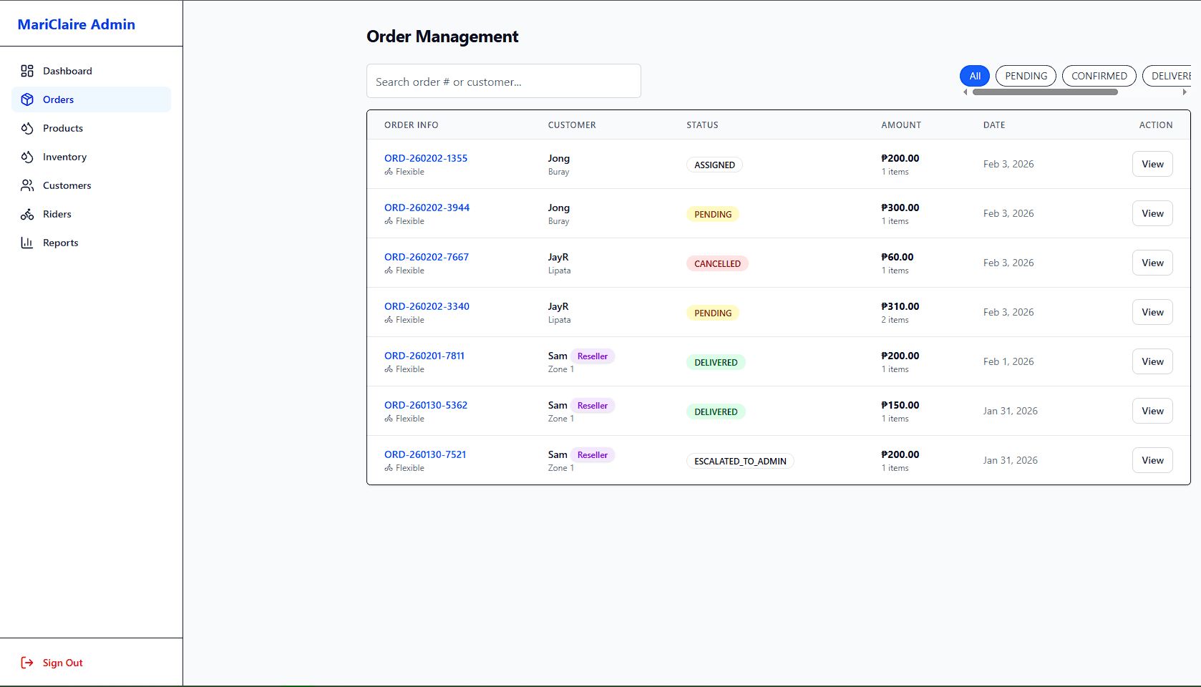
Task: Select the Products droplet icon
Action: tap(27, 128)
